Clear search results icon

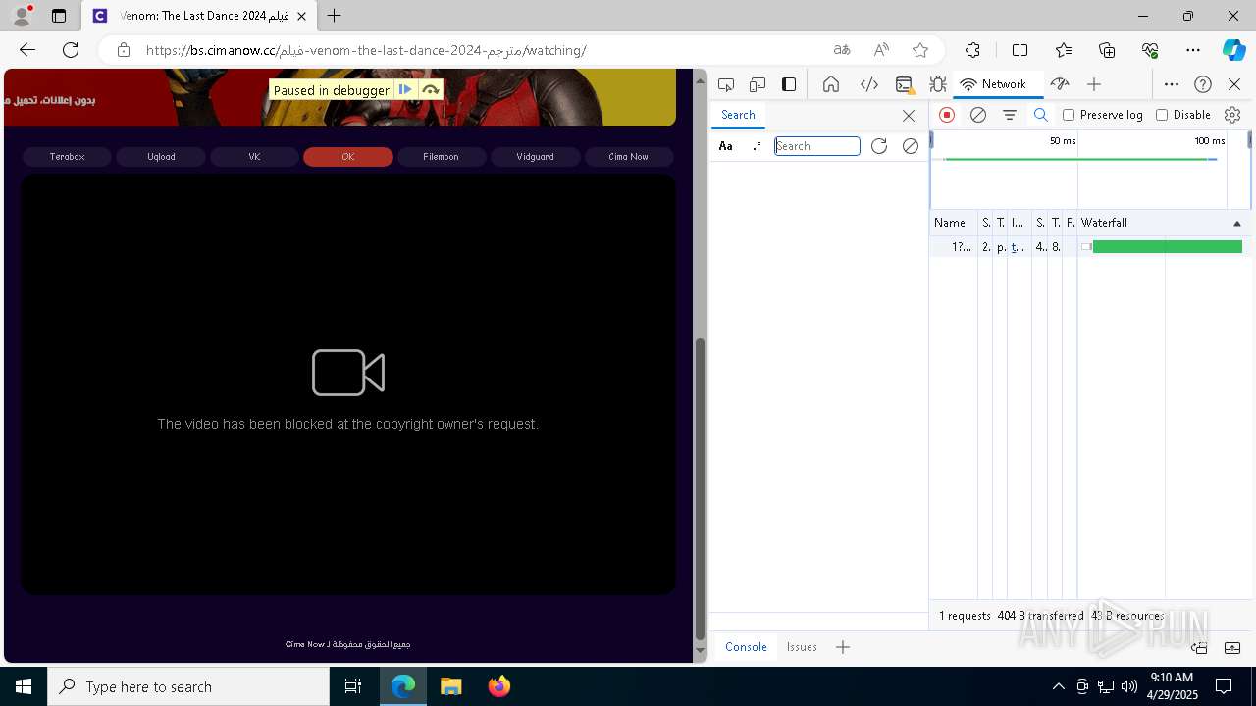911,146
